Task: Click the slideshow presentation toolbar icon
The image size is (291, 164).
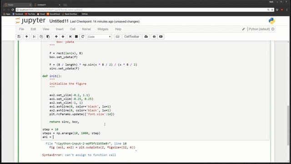Action: coord(161,36)
